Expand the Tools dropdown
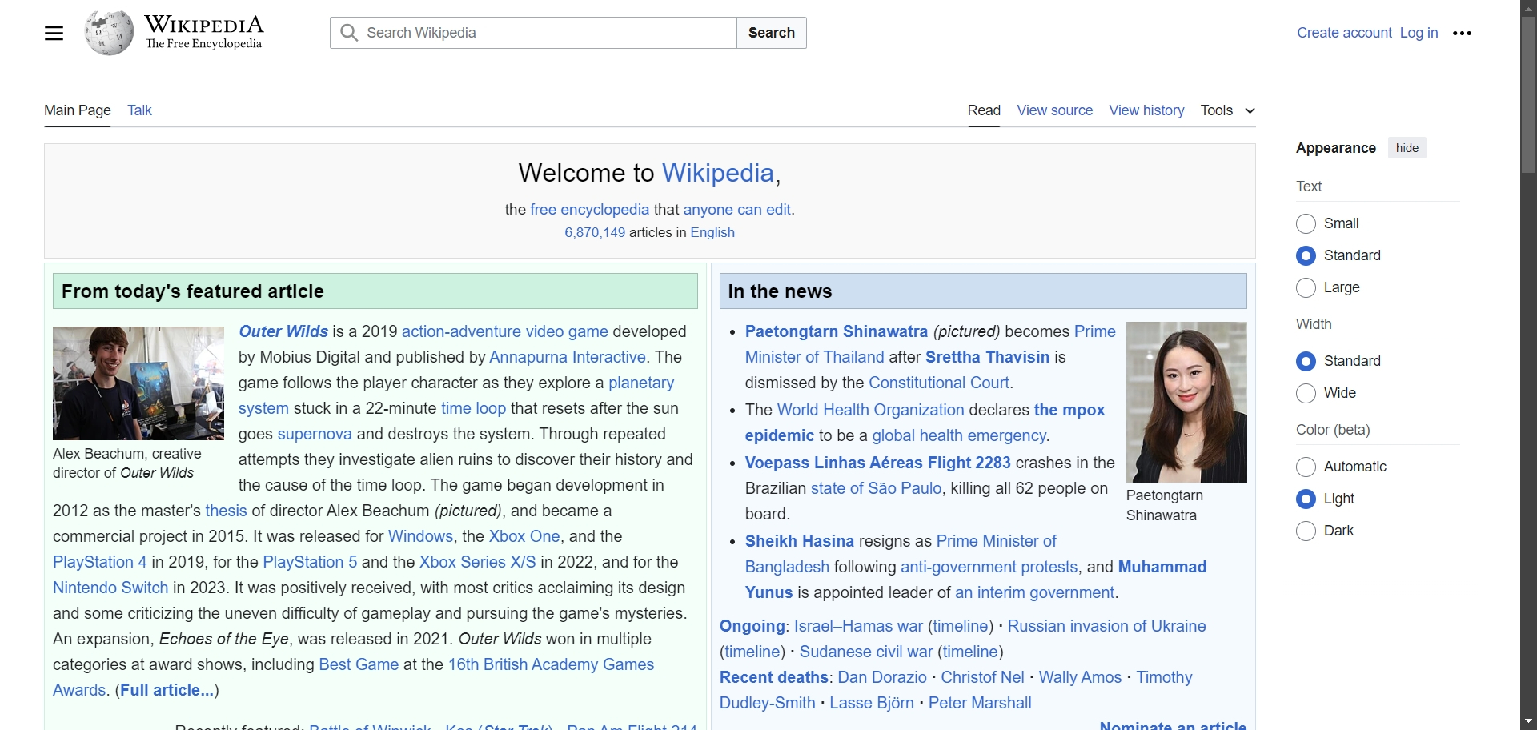Image resolution: width=1537 pixels, height=730 pixels. coord(1227,110)
